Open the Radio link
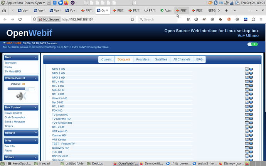The image size is (266, 166). (x=8, y=67)
